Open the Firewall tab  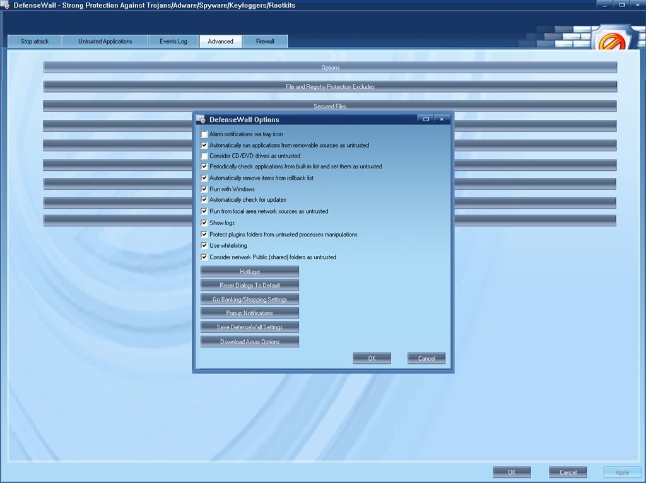point(265,41)
